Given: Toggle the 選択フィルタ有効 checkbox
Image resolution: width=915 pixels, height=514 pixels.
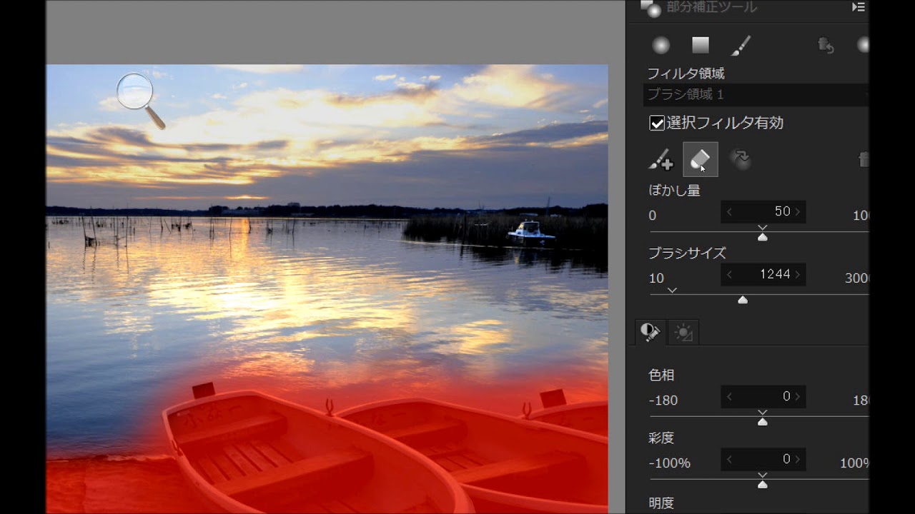Looking at the screenshot, I should point(656,123).
